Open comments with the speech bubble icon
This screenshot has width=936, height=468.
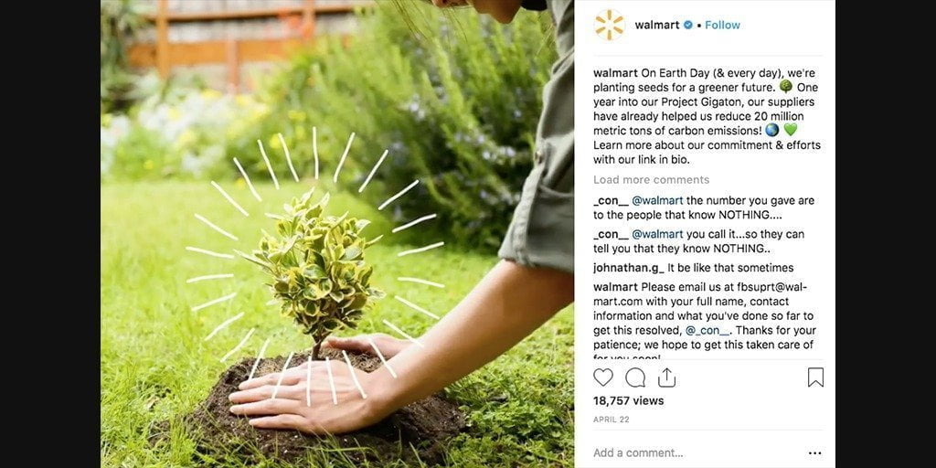pos(635,378)
